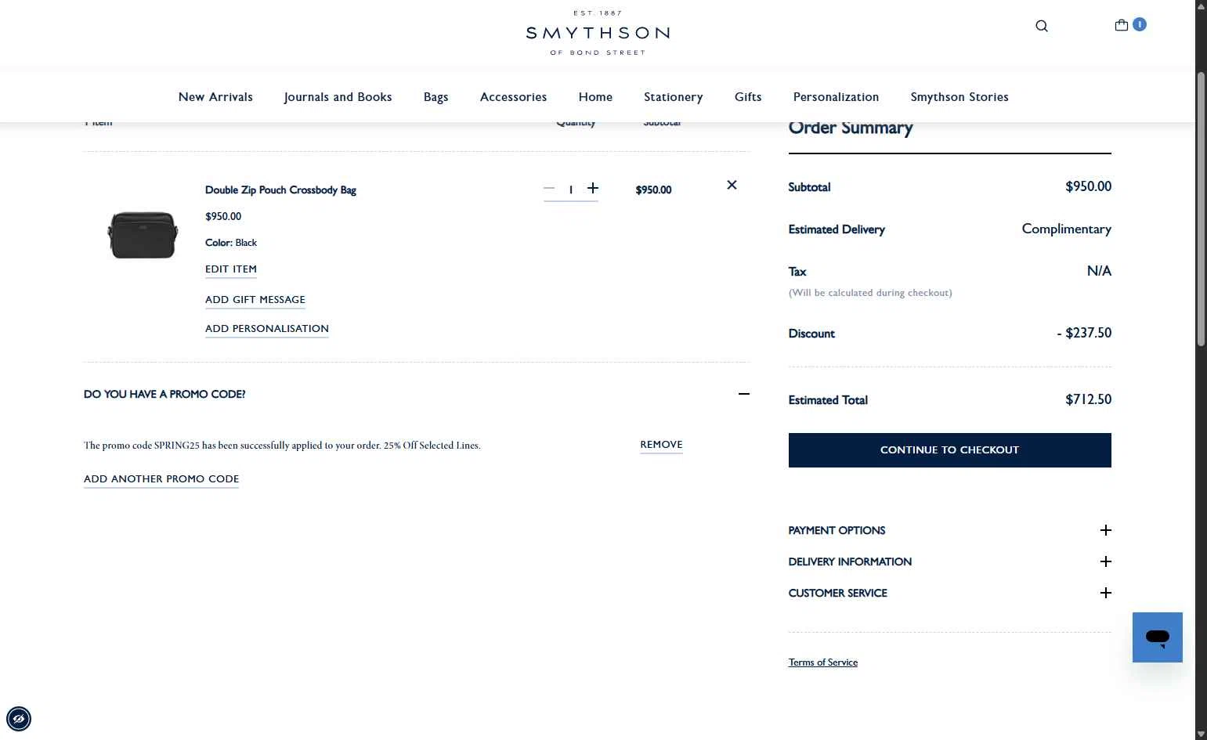
Task: Click the search magnifier icon
Action: click(1042, 26)
